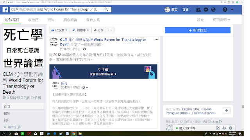Click the zoom magnifier icon in address bar
The image size is (250, 140).
[x=221, y=2]
